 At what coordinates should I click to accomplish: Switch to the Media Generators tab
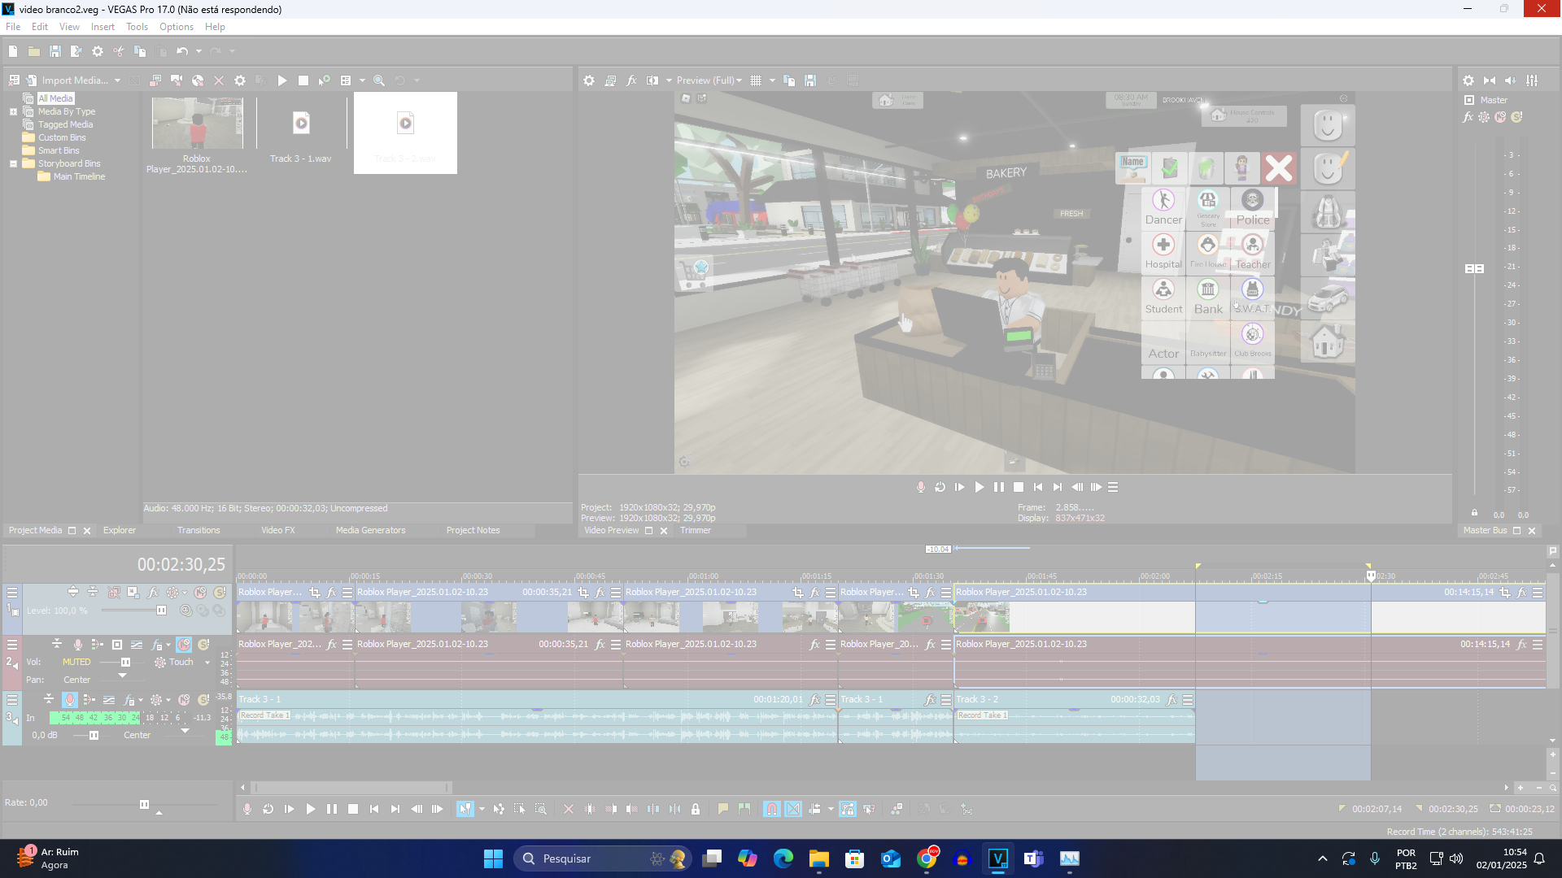pyautogui.click(x=370, y=530)
